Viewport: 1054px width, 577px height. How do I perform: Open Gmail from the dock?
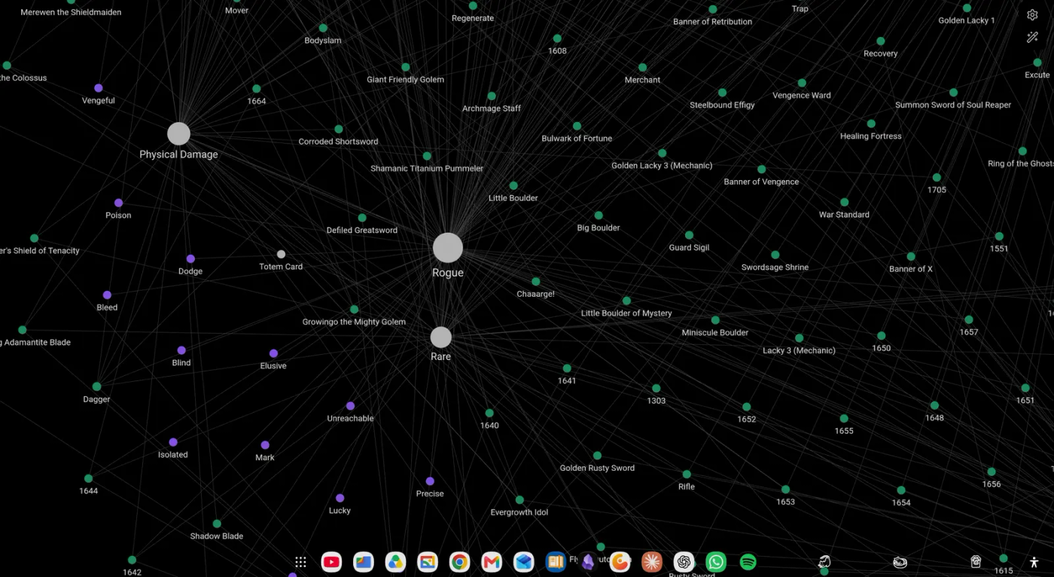pyautogui.click(x=492, y=562)
